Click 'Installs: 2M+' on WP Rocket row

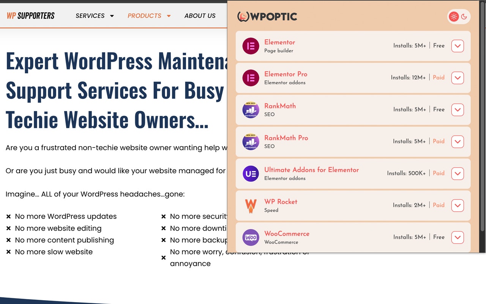pyautogui.click(x=409, y=205)
